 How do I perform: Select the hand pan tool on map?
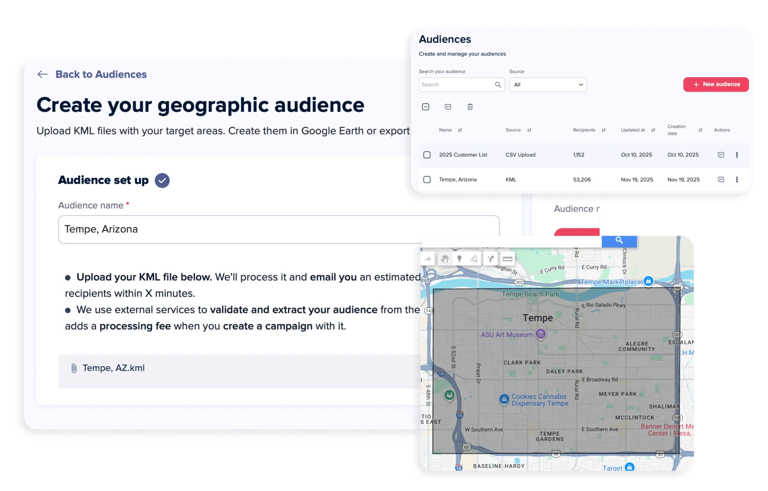tap(444, 259)
